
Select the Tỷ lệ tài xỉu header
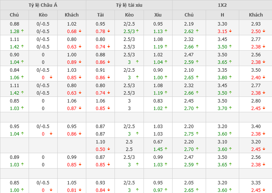click(x=129, y=5)
